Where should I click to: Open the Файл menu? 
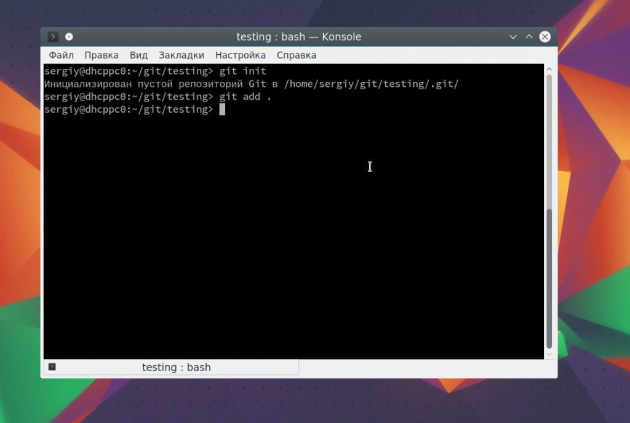point(61,55)
